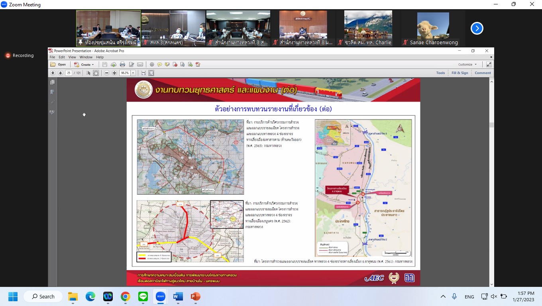The height and width of the screenshot is (306, 542).
Task: Open the Comment pane
Action: pyautogui.click(x=482, y=73)
